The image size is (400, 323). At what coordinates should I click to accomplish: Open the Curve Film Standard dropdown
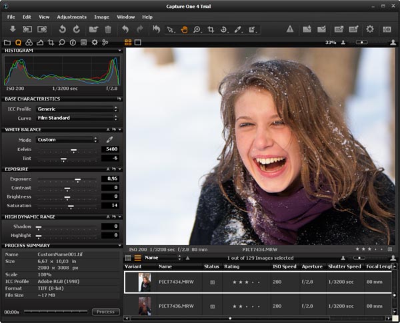[76, 118]
